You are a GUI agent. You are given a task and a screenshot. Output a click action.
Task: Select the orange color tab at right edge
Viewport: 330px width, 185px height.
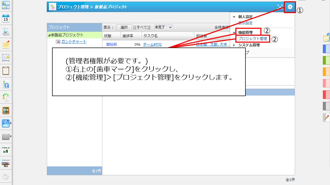pos(327,72)
